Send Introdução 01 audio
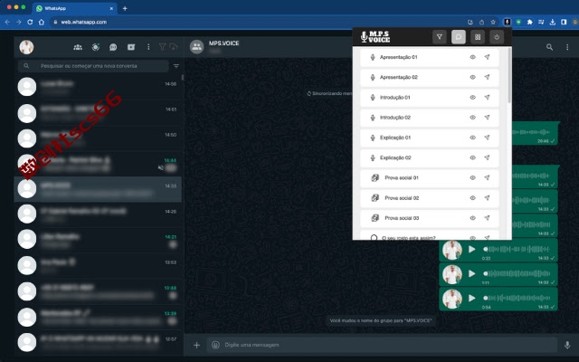The height and width of the screenshot is (362, 579). [x=487, y=98]
